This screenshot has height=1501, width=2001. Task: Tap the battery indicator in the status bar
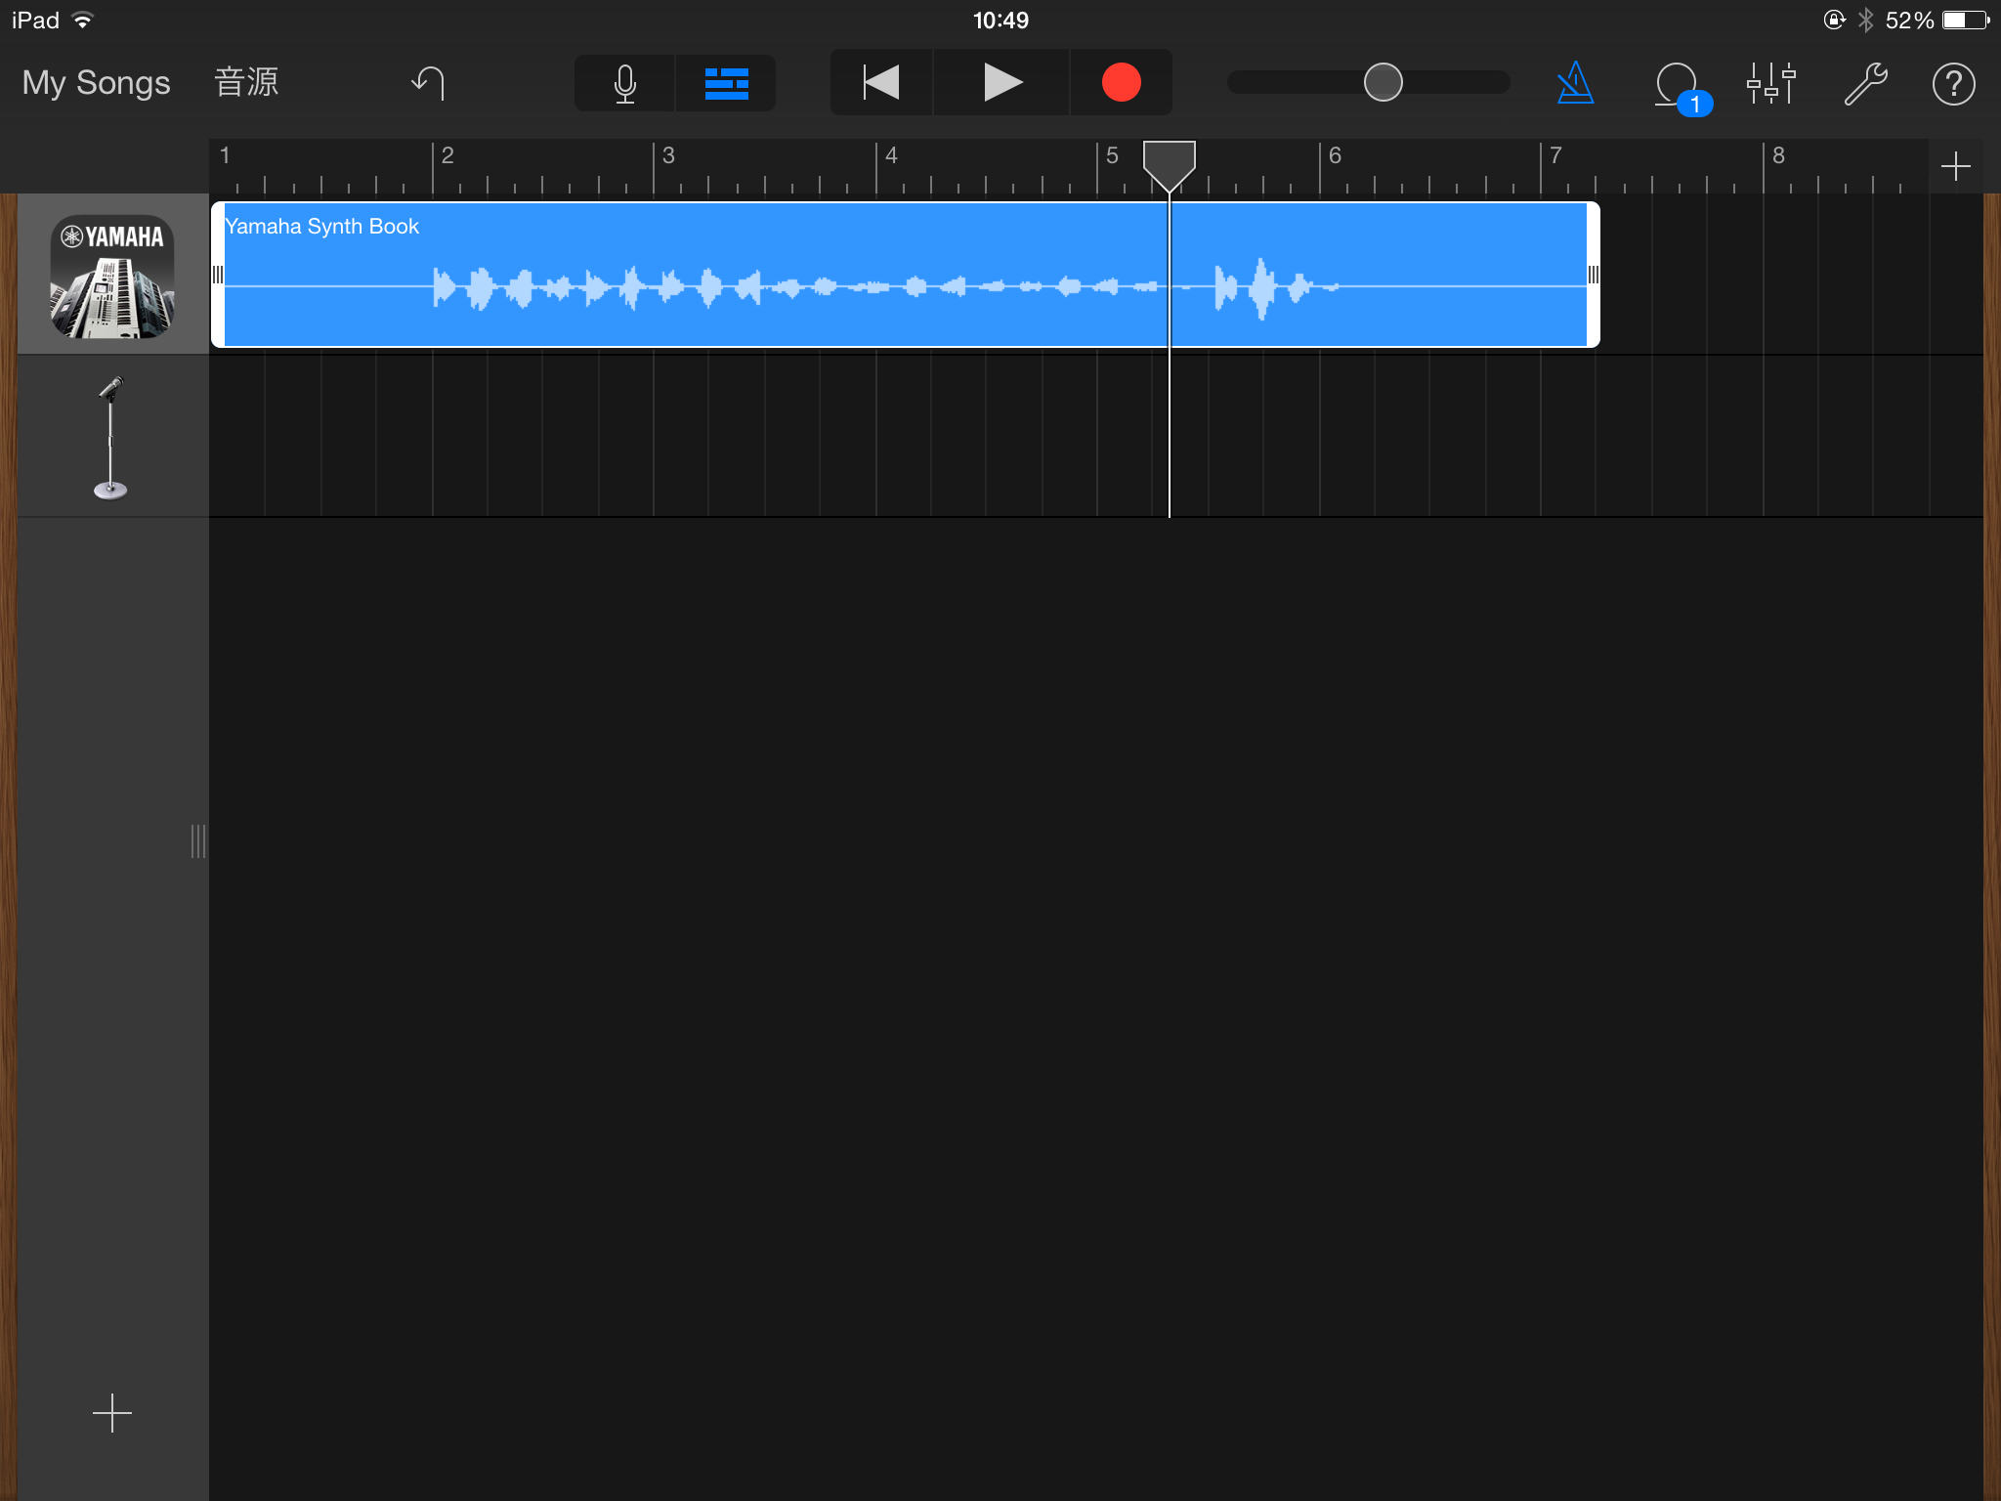point(1966,21)
